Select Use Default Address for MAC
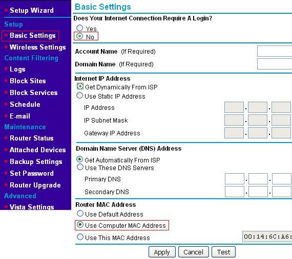 coord(80,214)
